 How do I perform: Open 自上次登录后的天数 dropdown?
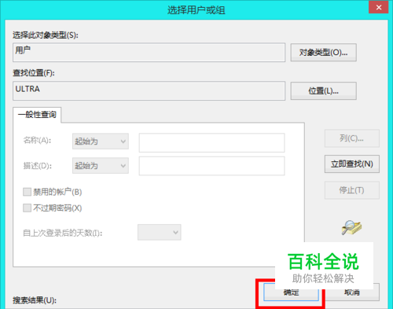160,232
